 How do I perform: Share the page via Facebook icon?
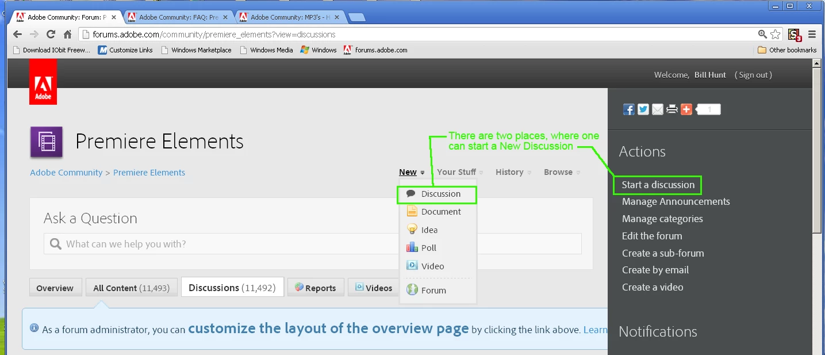pos(629,109)
